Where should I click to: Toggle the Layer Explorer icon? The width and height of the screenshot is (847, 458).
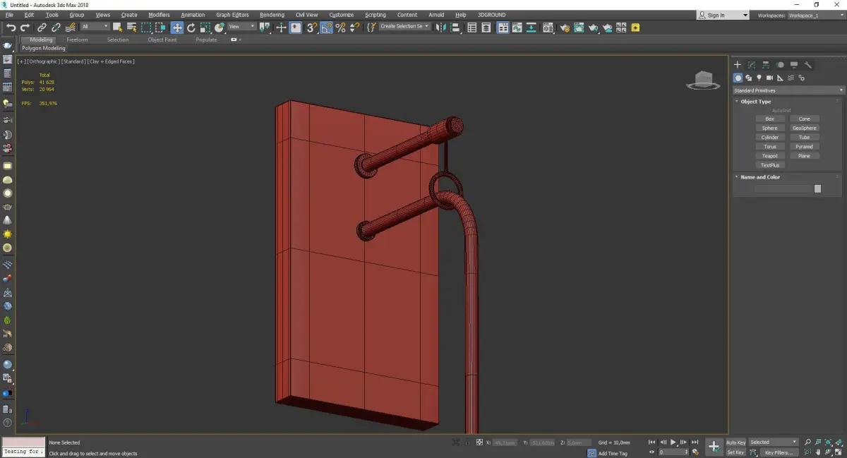click(x=487, y=28)
